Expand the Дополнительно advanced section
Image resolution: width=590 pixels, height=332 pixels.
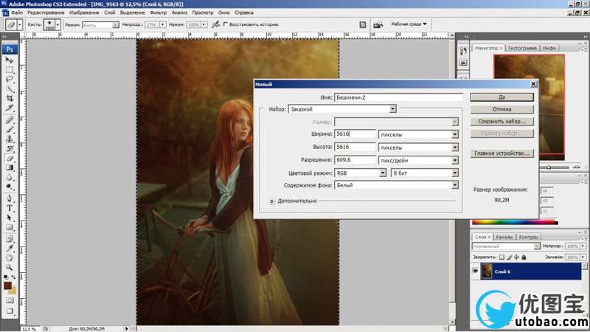point(272,201)
